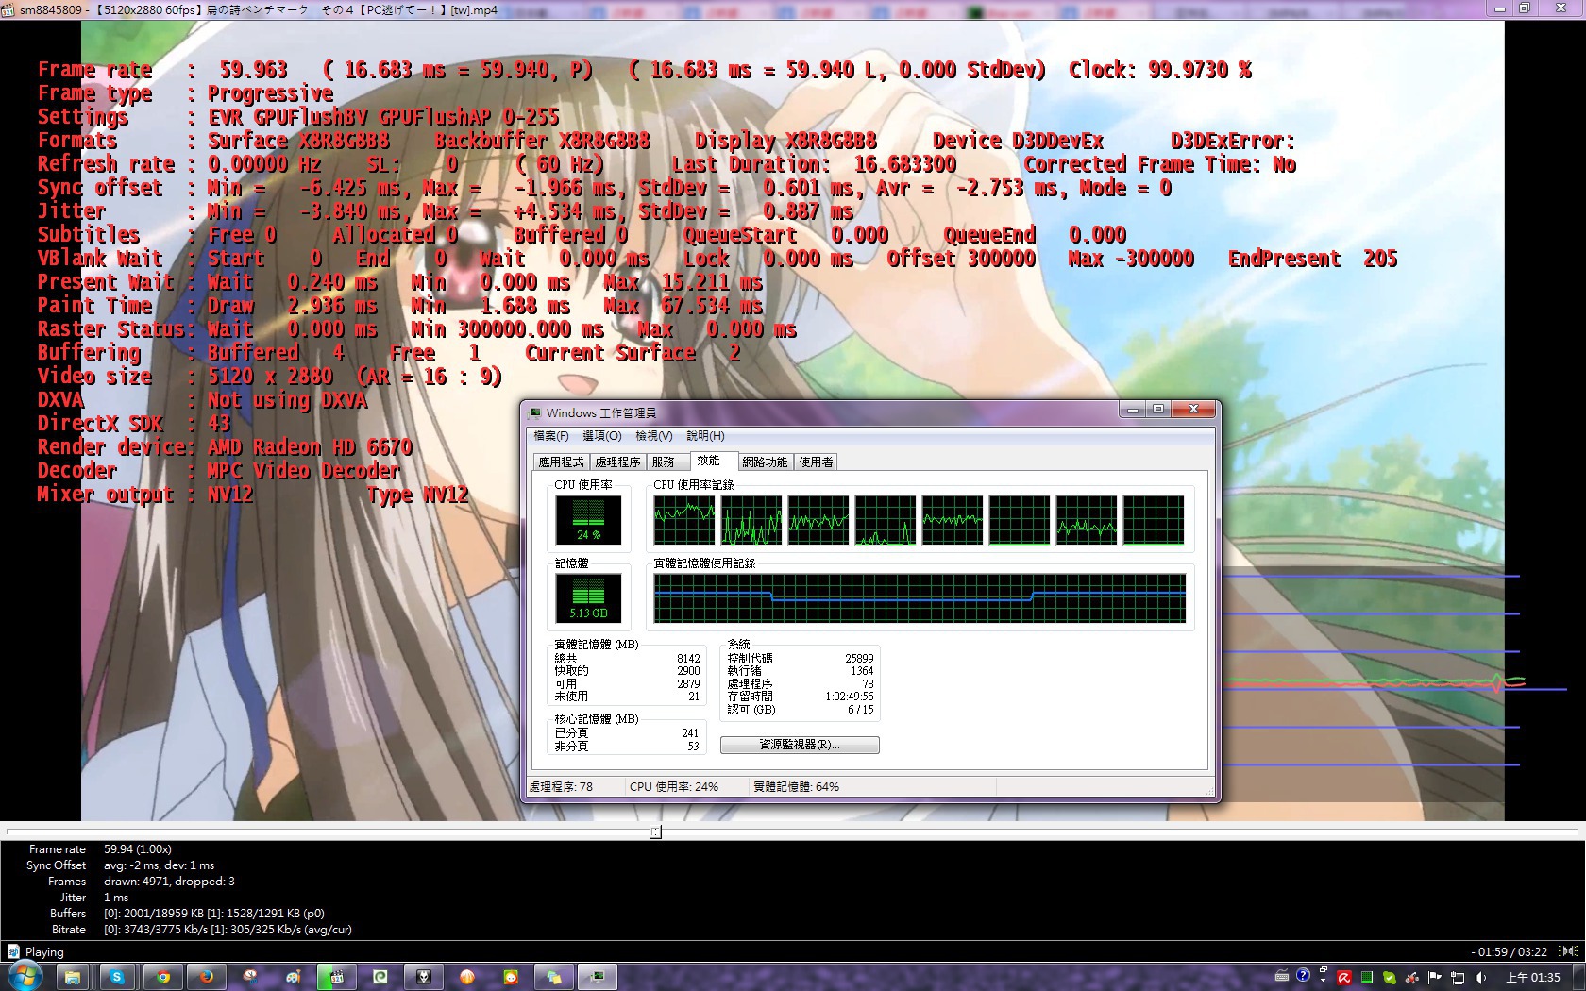Click the Show Desktop strip
Viewport: 1586px width, 991px height.
pyautogui.click(x=1578, y=977)
